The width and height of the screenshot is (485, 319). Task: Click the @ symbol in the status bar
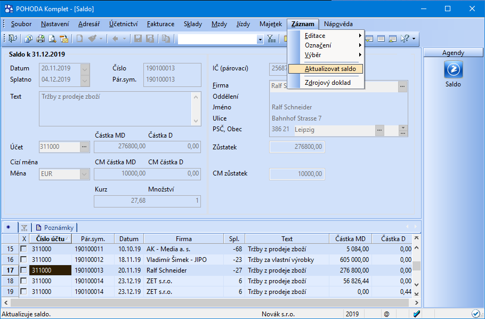(x=386, y=314)
